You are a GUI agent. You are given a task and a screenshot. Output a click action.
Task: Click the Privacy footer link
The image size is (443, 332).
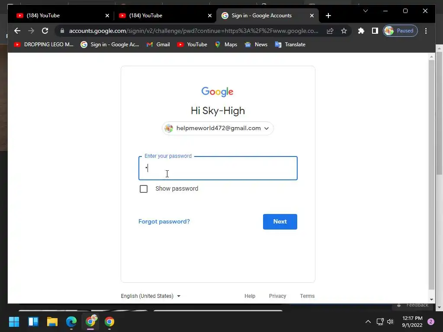point(277,296)
